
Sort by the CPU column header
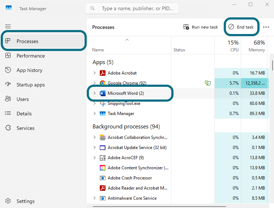pos(228,45)
